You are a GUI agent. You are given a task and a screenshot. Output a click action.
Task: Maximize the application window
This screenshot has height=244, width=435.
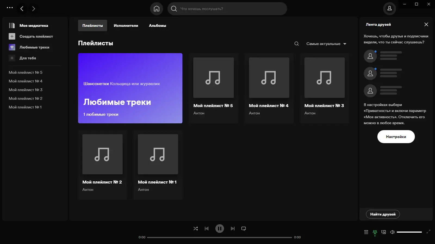pyautogui.click(x=417, y=4)
